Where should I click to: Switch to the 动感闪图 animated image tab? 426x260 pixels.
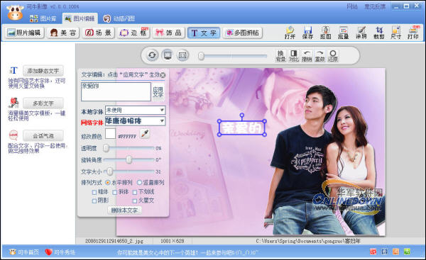click(x=119, y=18)
